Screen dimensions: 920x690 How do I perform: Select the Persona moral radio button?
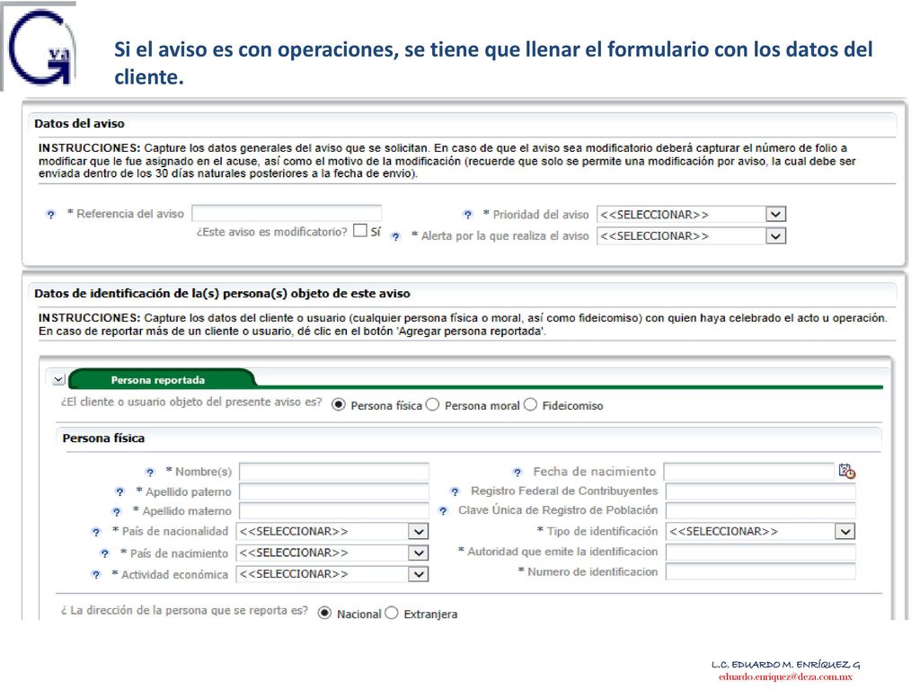click(432, 405)
